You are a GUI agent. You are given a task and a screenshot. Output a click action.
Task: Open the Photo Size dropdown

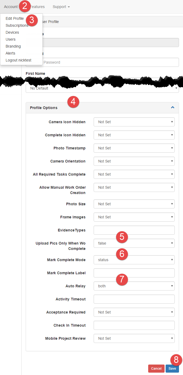(x=134, y=204)
